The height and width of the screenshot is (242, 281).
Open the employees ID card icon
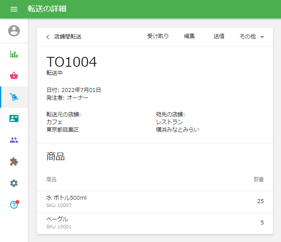(x=14, y=118)
